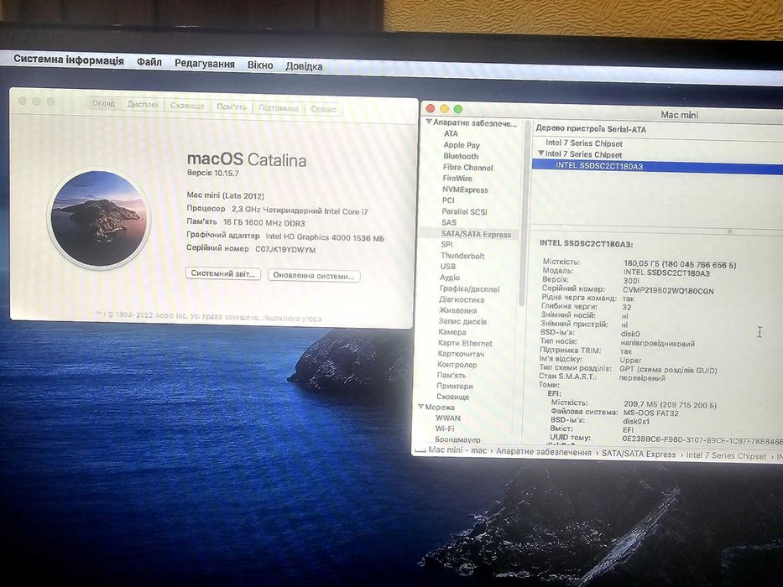Switch to the Підтримка tab

pyautogui.click(x=279, y=108)
